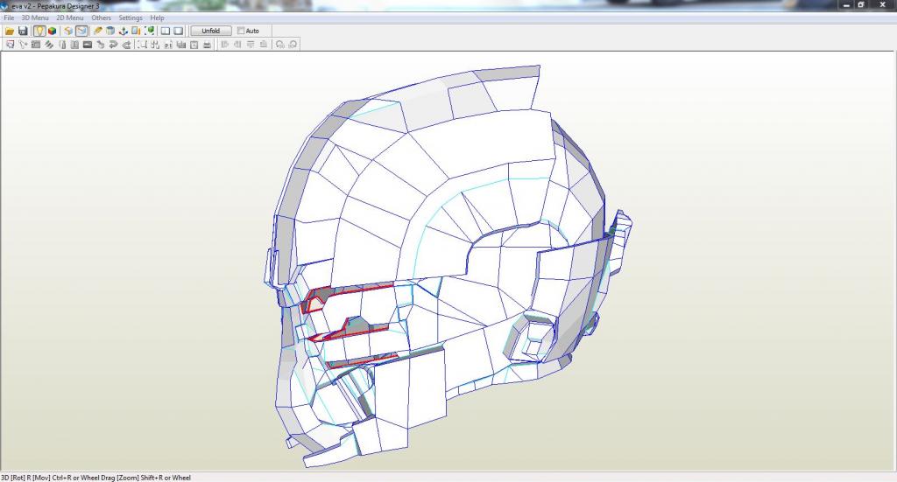Click the folded paper toolbar icon
This screenshot has height=482, width=897.
pos(68,31)
